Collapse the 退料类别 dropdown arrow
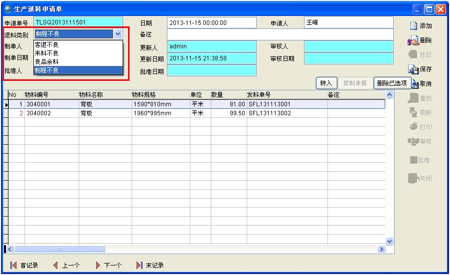The width and height of the screenshot is (450, 275). pos(118,34)
